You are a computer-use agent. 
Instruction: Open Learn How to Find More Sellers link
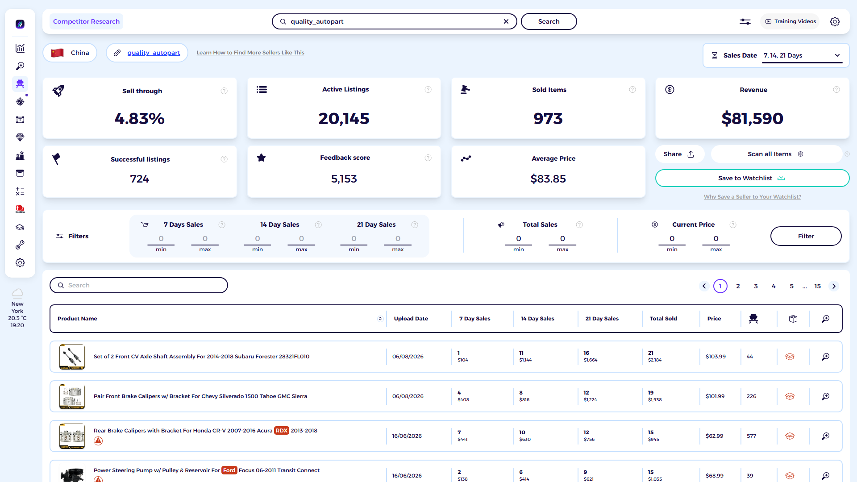pyautogui.click(x=250, y=53)
